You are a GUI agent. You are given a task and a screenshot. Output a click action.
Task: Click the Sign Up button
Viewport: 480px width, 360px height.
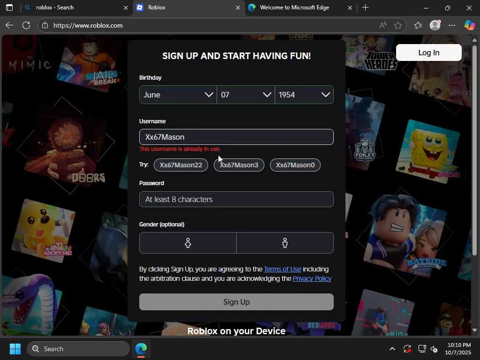236,302
